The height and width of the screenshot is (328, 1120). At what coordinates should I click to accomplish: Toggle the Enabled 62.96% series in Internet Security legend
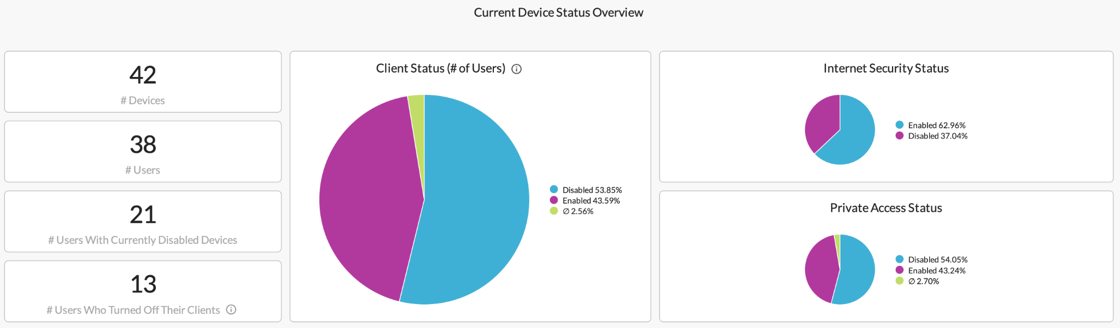[x=936, y=125]
